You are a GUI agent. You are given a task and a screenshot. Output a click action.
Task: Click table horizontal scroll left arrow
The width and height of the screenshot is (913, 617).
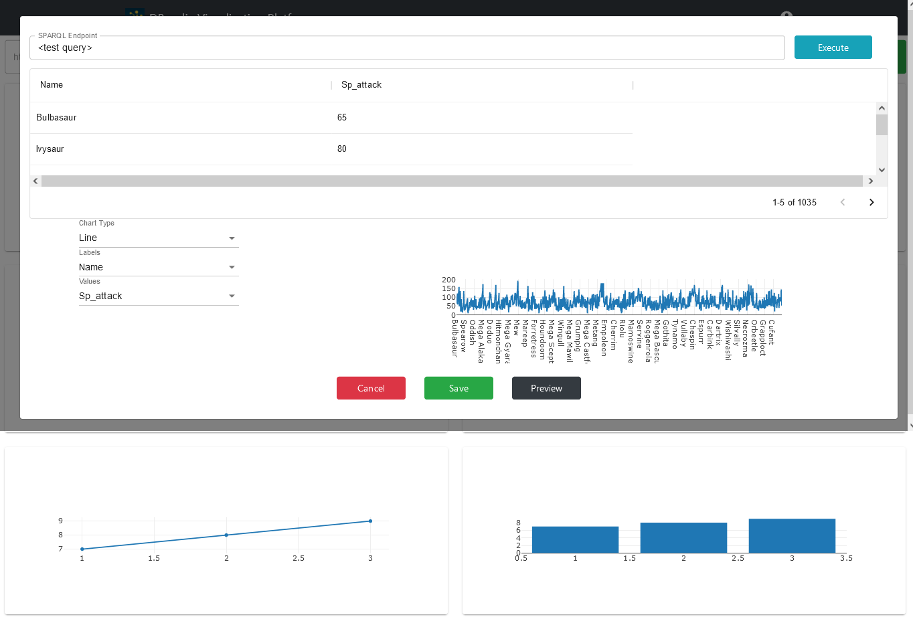click(x=35, y=181)
